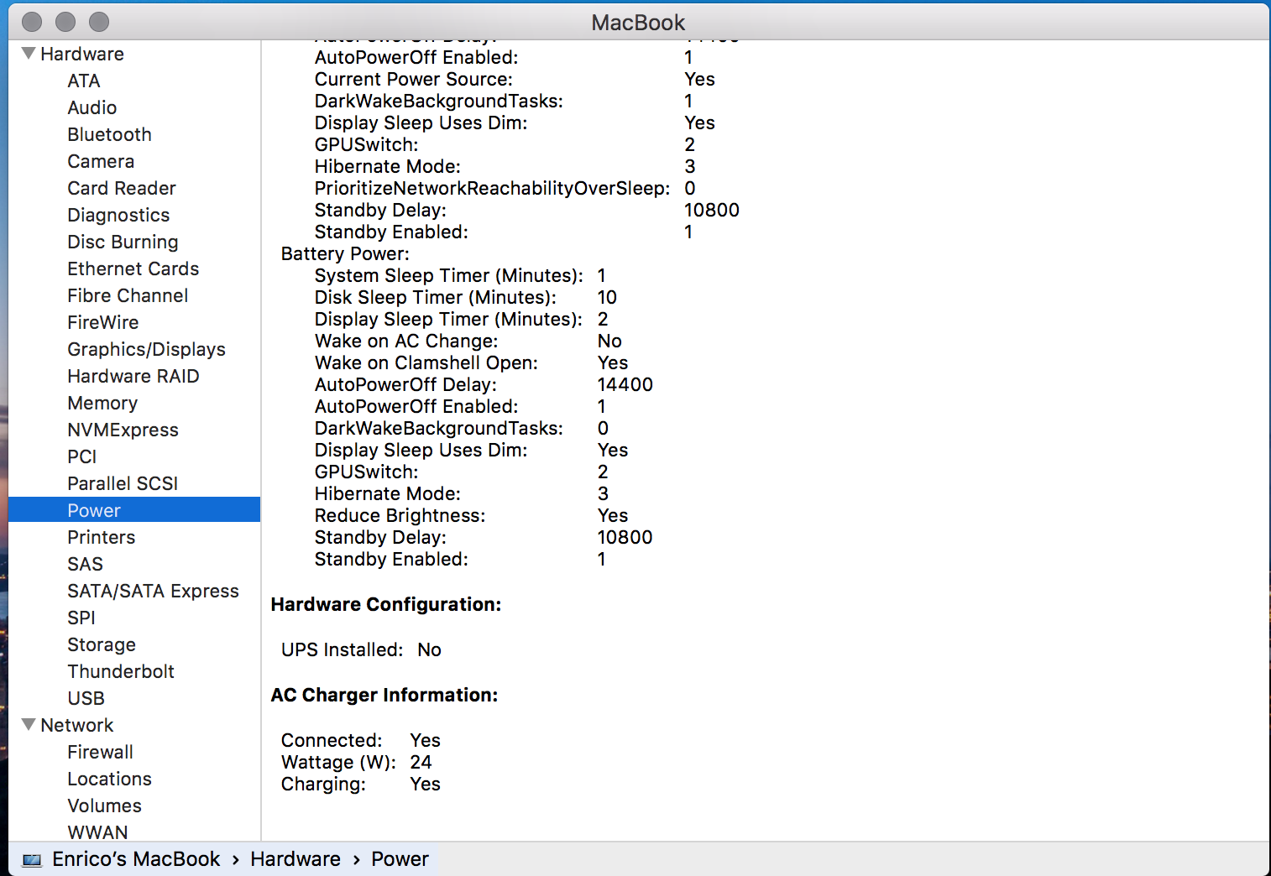
Task: Select Diagnostics in the sidebar
Action: [118, 216]
